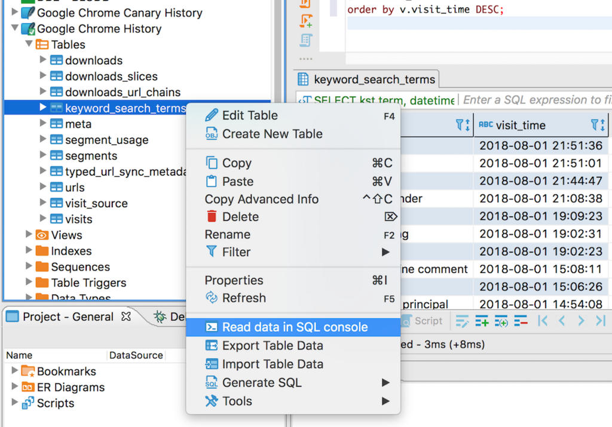
Task: Select the segments table icon
Action: [56, 156]
